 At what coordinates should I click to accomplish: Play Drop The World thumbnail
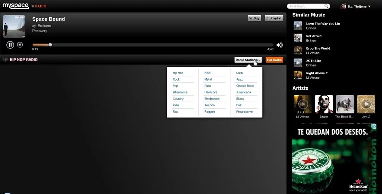pyautogui.click(x=298, y=50)
